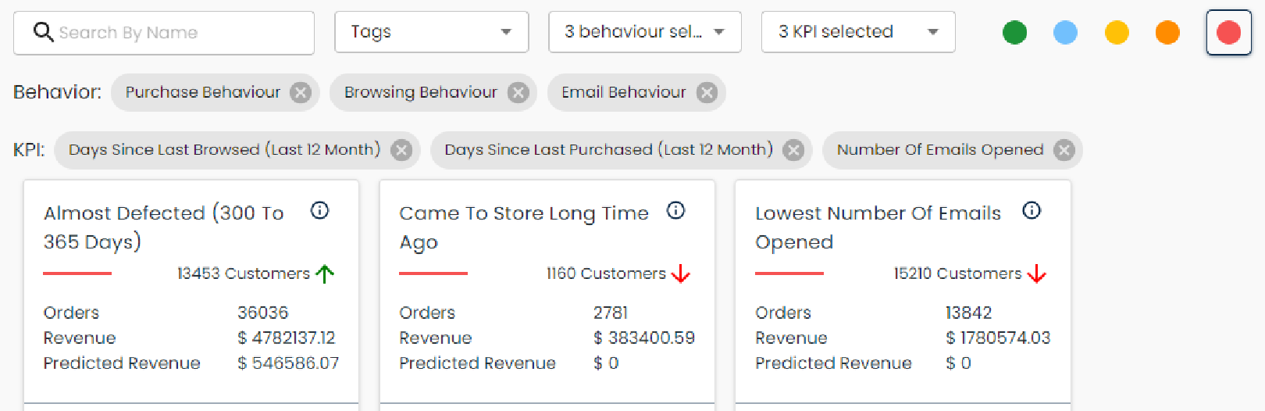Remove the Purchase Behaviour chip
Screen dimensions: 1265x411
[x=301, y=93]
